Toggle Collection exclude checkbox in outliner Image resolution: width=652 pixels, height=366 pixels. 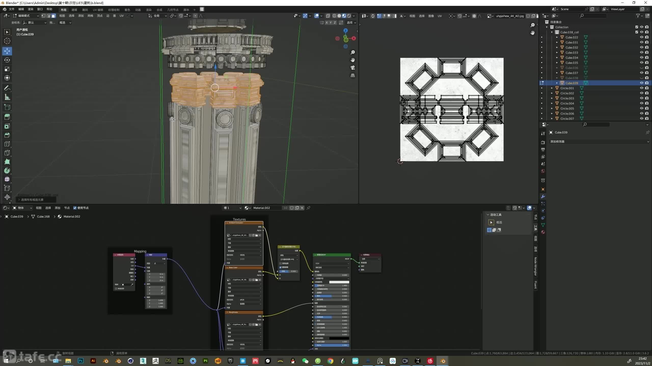coord(637,27)
